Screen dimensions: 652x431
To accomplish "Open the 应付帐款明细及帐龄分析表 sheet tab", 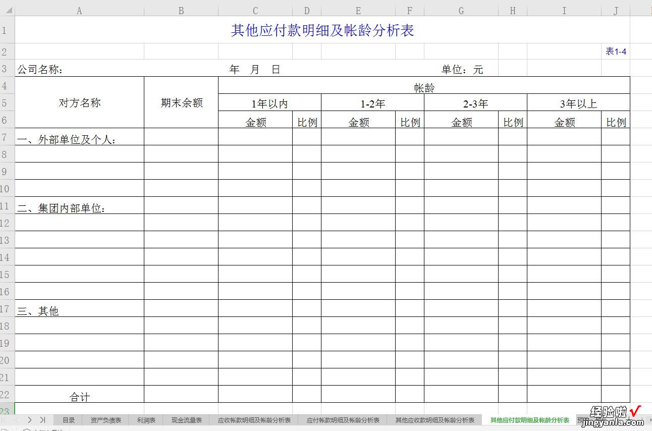I will [x=343, y=420].
